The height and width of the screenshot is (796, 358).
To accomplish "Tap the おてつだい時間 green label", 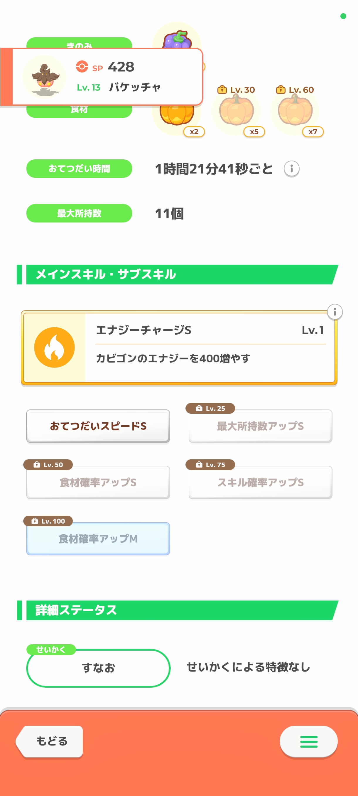I will (x=79, y=169).
